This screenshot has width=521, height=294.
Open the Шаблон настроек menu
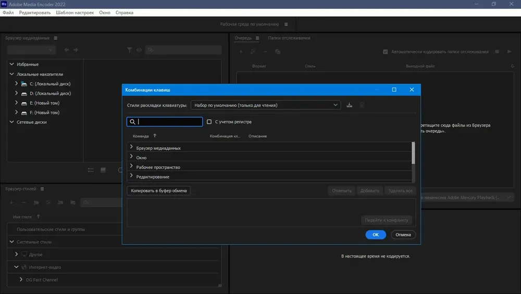coord(75,12)
